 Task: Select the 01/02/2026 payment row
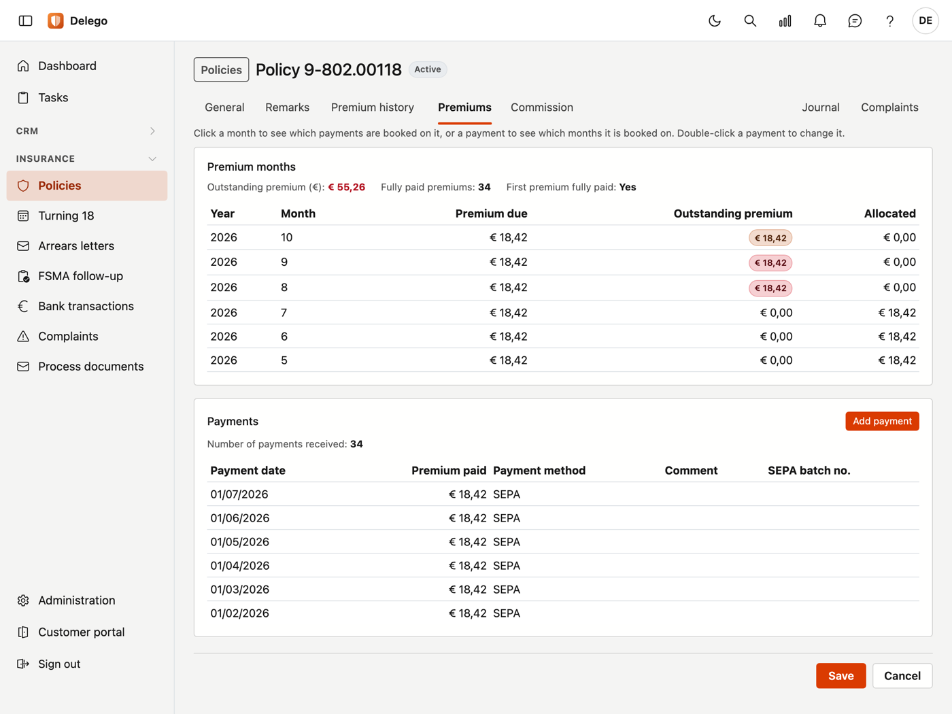(563, 613)
